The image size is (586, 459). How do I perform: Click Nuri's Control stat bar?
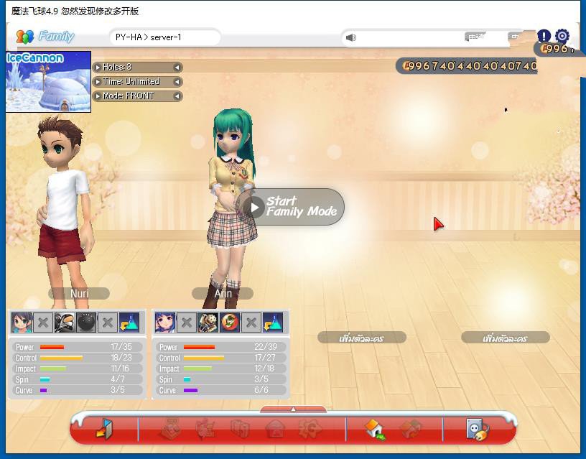61,358
